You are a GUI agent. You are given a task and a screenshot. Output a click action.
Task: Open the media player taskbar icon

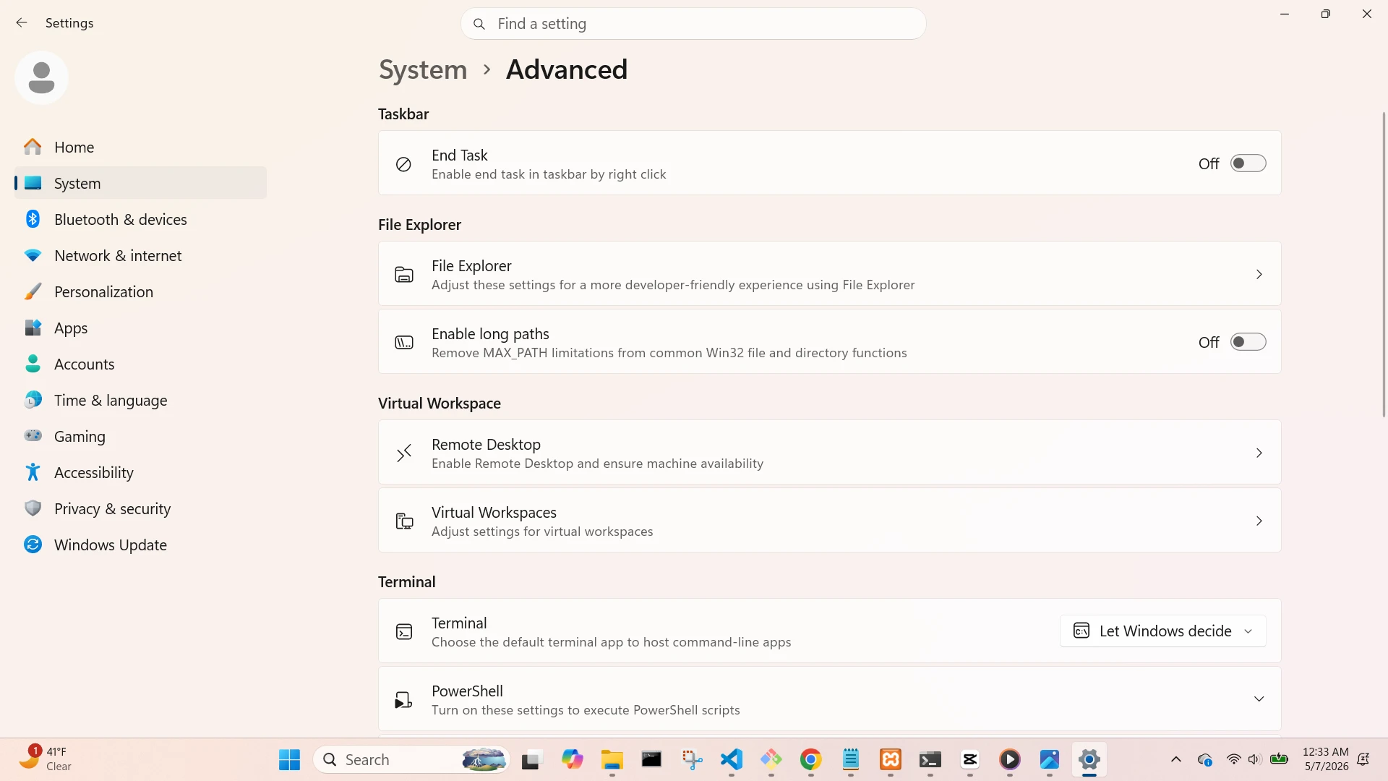[x=1010, y=759]
